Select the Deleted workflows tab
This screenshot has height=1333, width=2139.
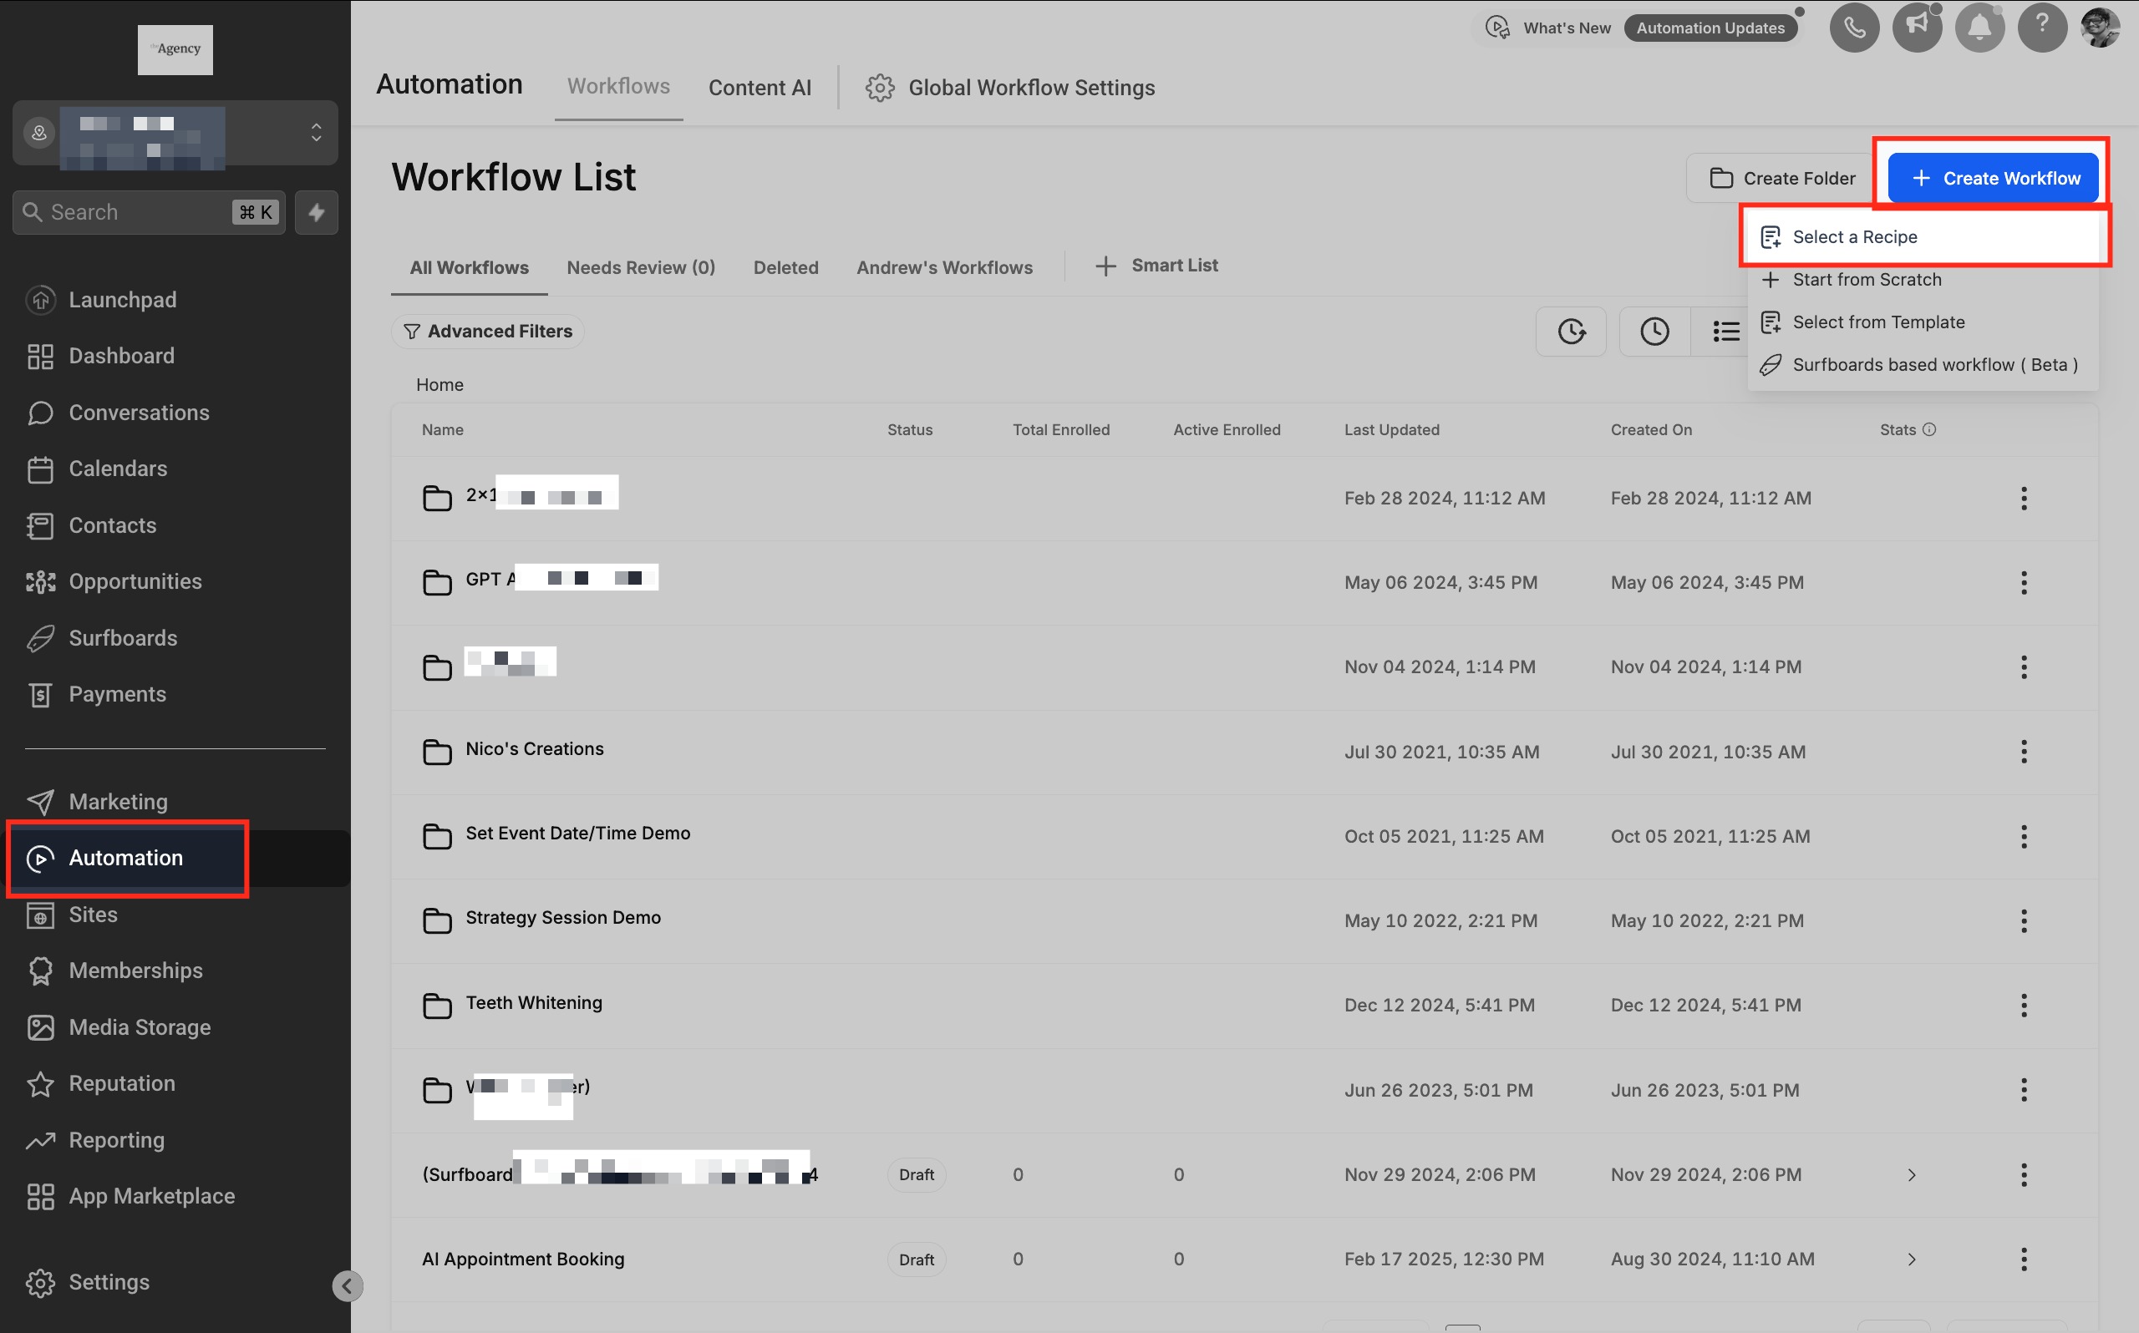[x=785, y=267]
